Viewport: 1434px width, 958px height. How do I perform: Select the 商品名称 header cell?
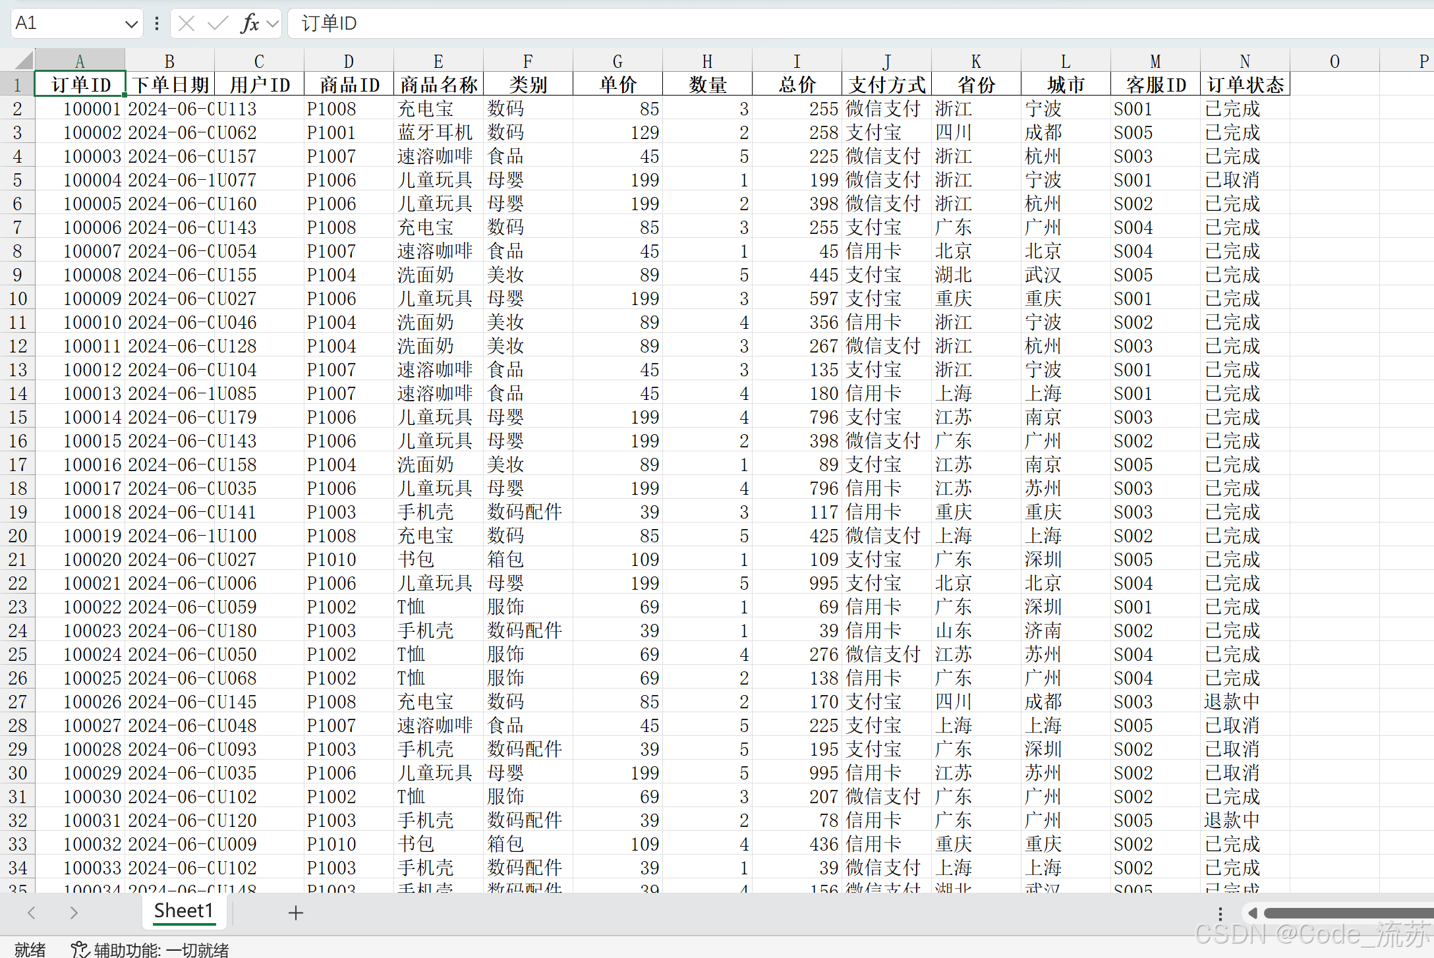(438, 84)
